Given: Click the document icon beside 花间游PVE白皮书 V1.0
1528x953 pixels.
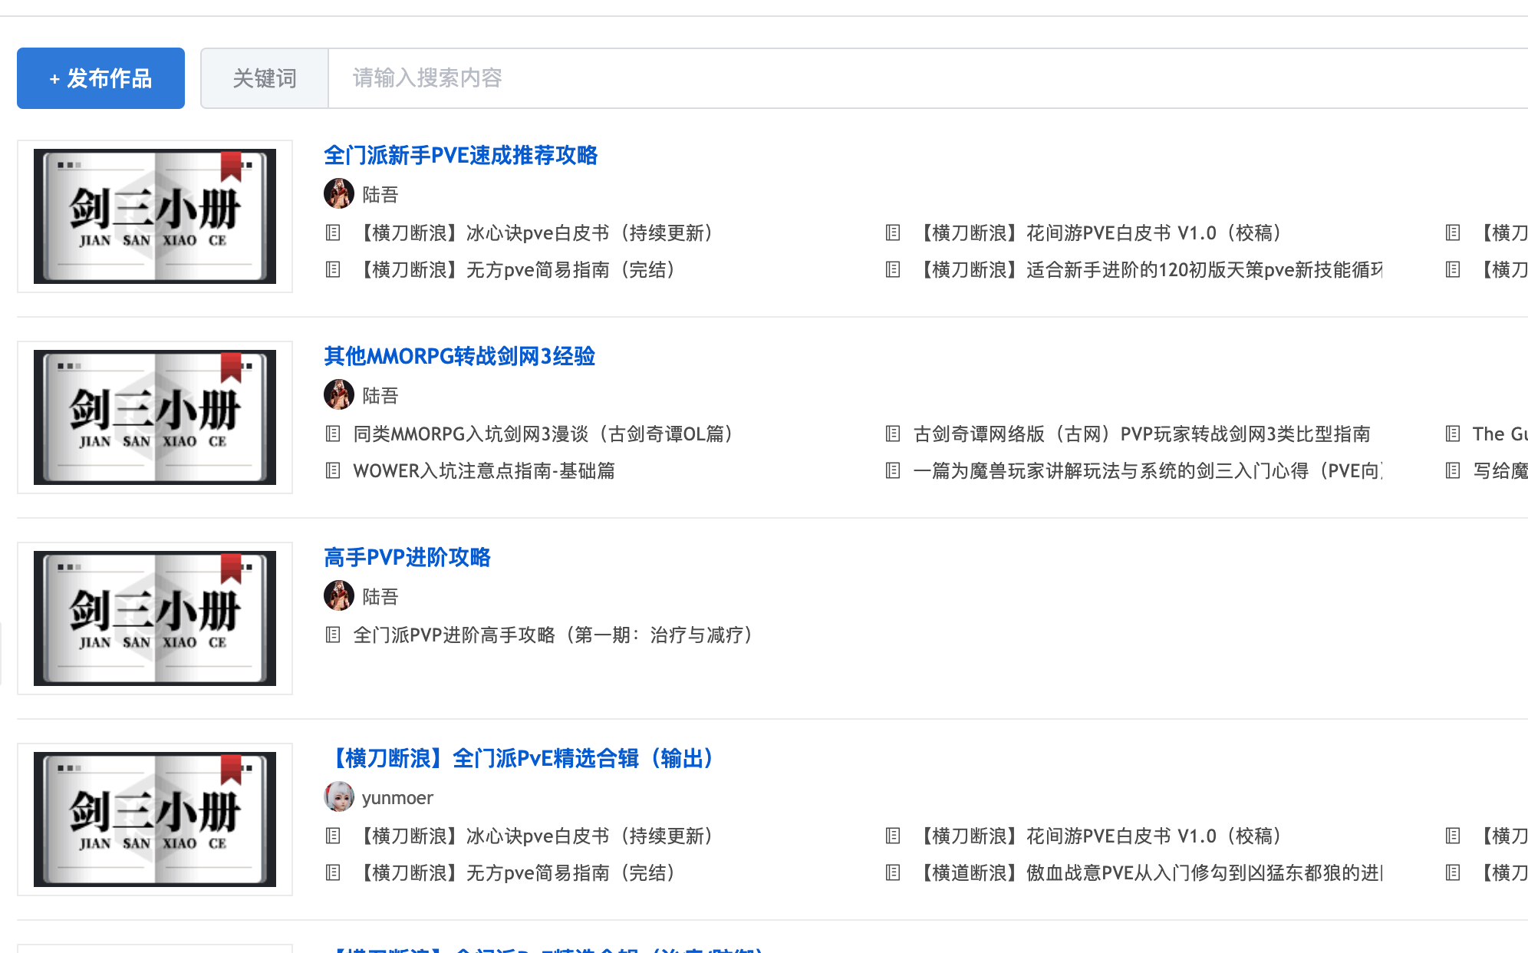Looking at the screenshot, I should click(892, 233).
